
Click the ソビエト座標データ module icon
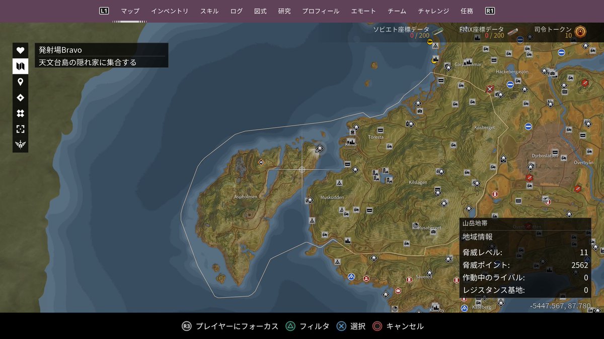point(438,31)
